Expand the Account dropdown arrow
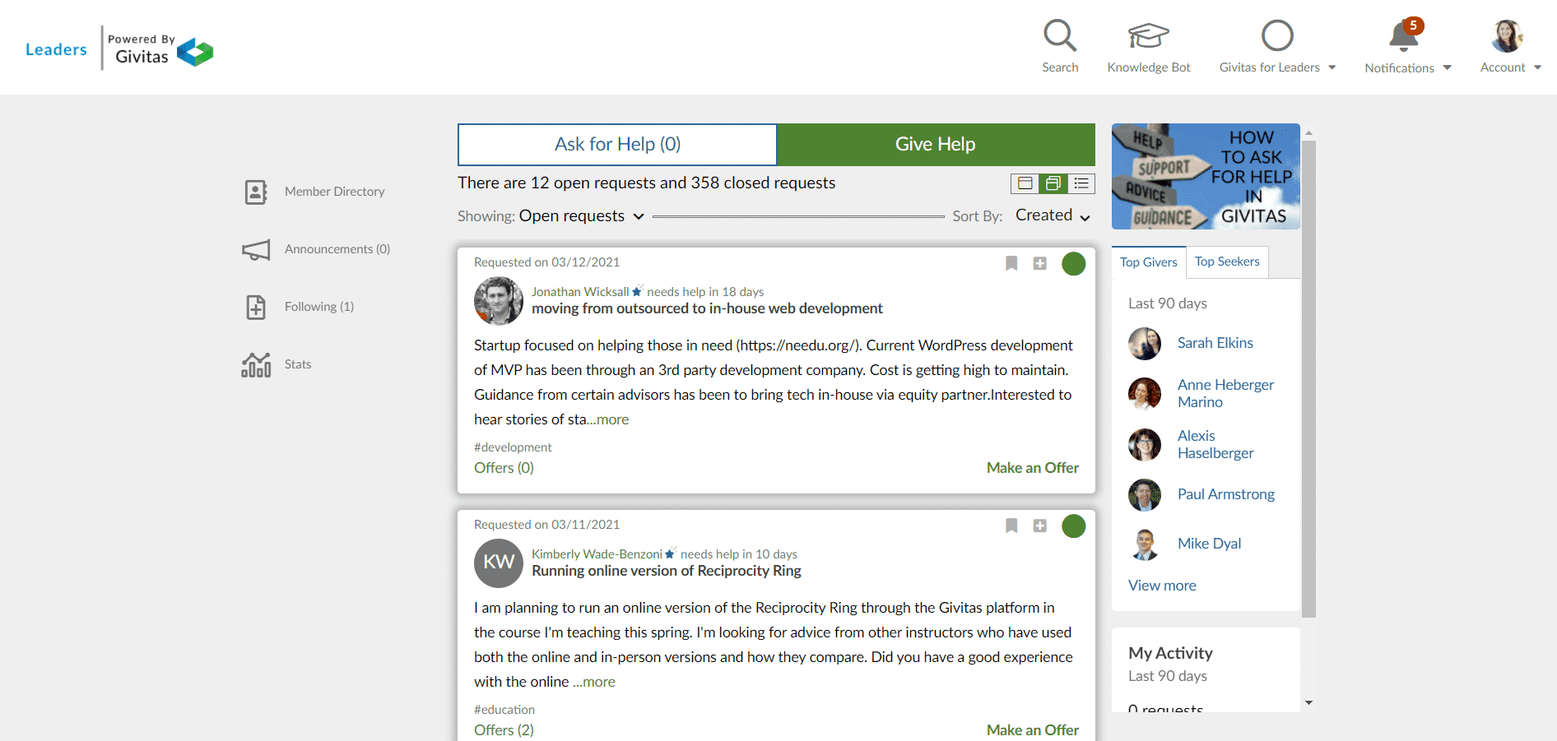The height and width of the screenshot is (741, 1557). click(x=1537, y=67)
